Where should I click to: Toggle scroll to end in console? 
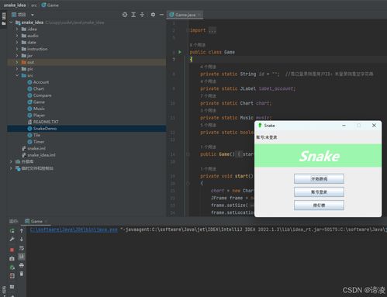coord(22,257)
